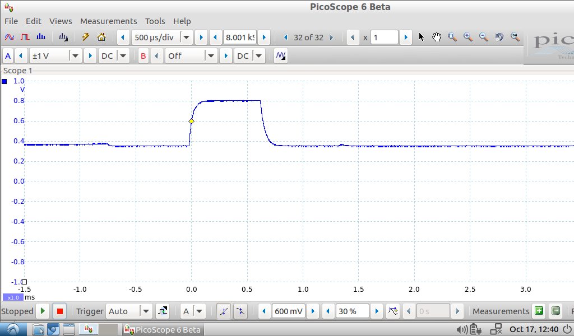This screenshot has height=336, width=574.
Task: Click the zoom-in magnifier tool
Action: [x=467, y=38]
